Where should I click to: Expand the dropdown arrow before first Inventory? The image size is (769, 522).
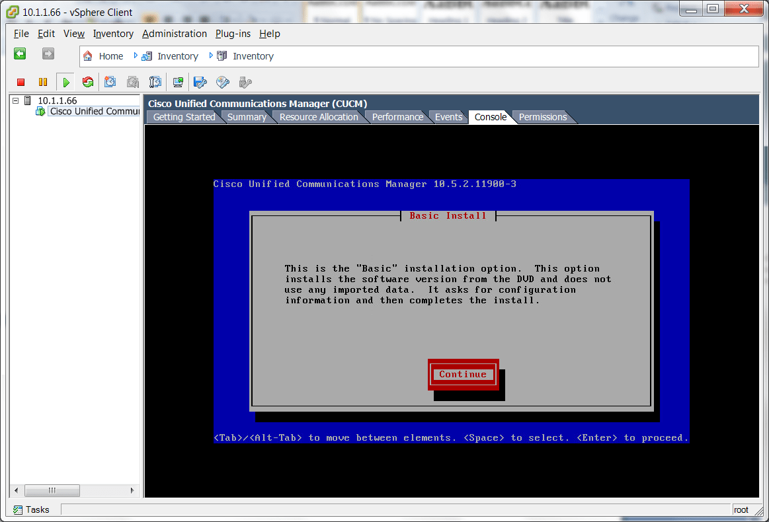click(x=136, y=56)
